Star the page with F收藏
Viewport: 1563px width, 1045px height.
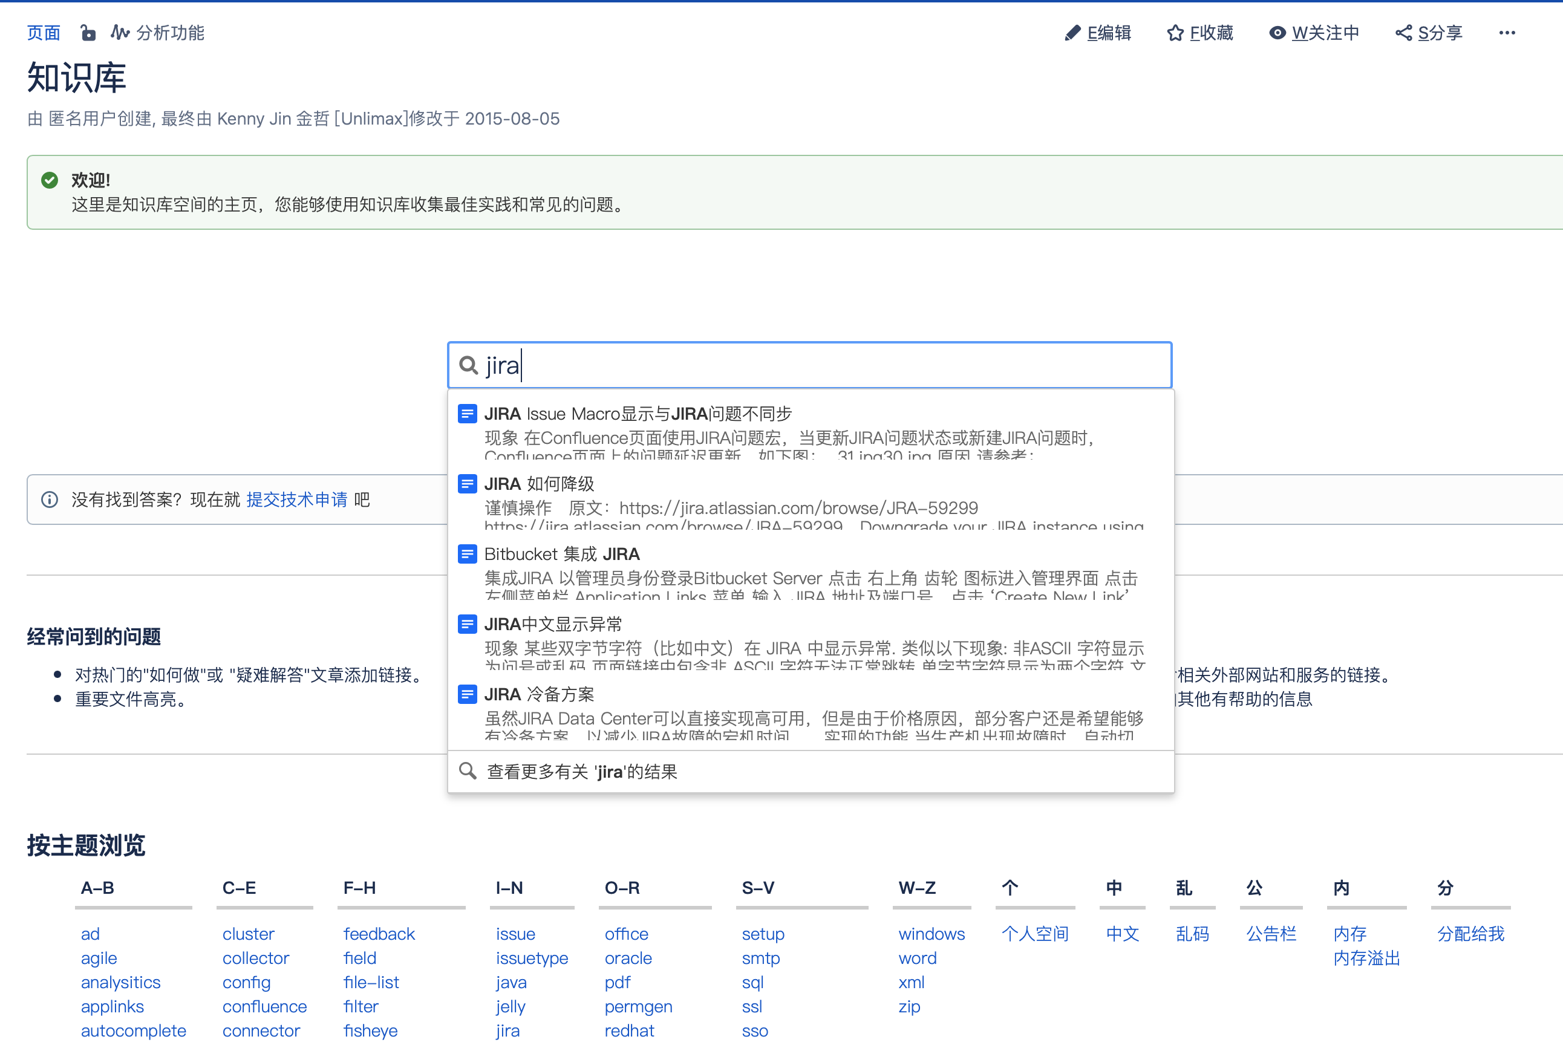click(x=1199, y=33)
